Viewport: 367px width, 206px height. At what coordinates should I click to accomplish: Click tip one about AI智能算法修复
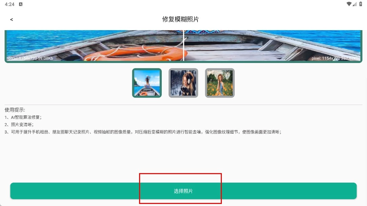(x=23, y=117)
